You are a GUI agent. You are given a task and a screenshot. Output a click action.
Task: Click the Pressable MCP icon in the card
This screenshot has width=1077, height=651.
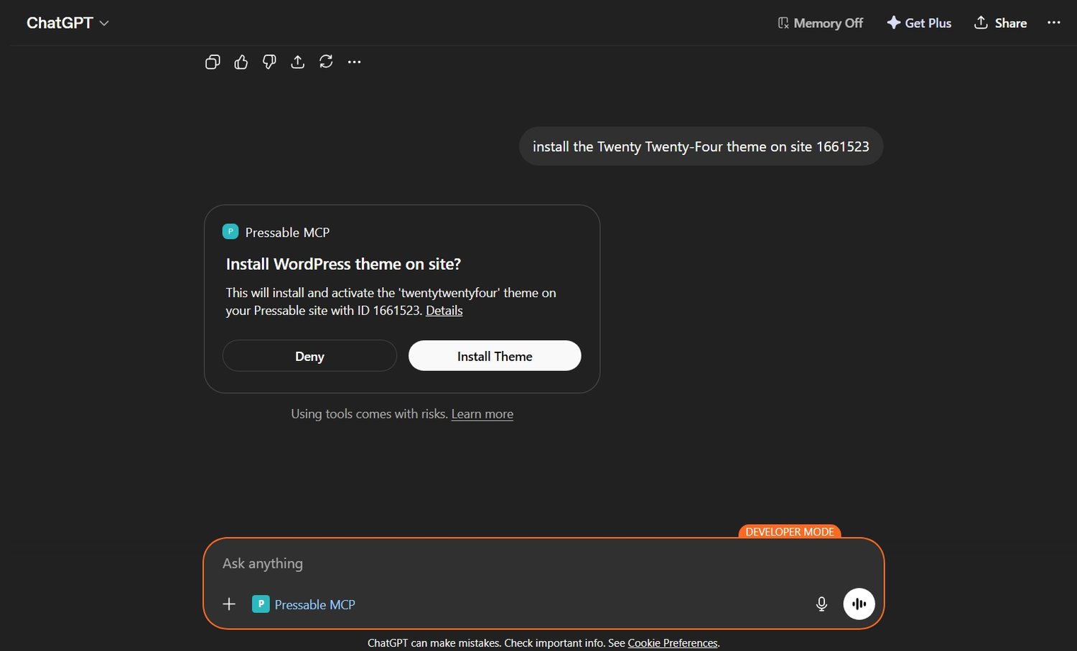(230, 232)
